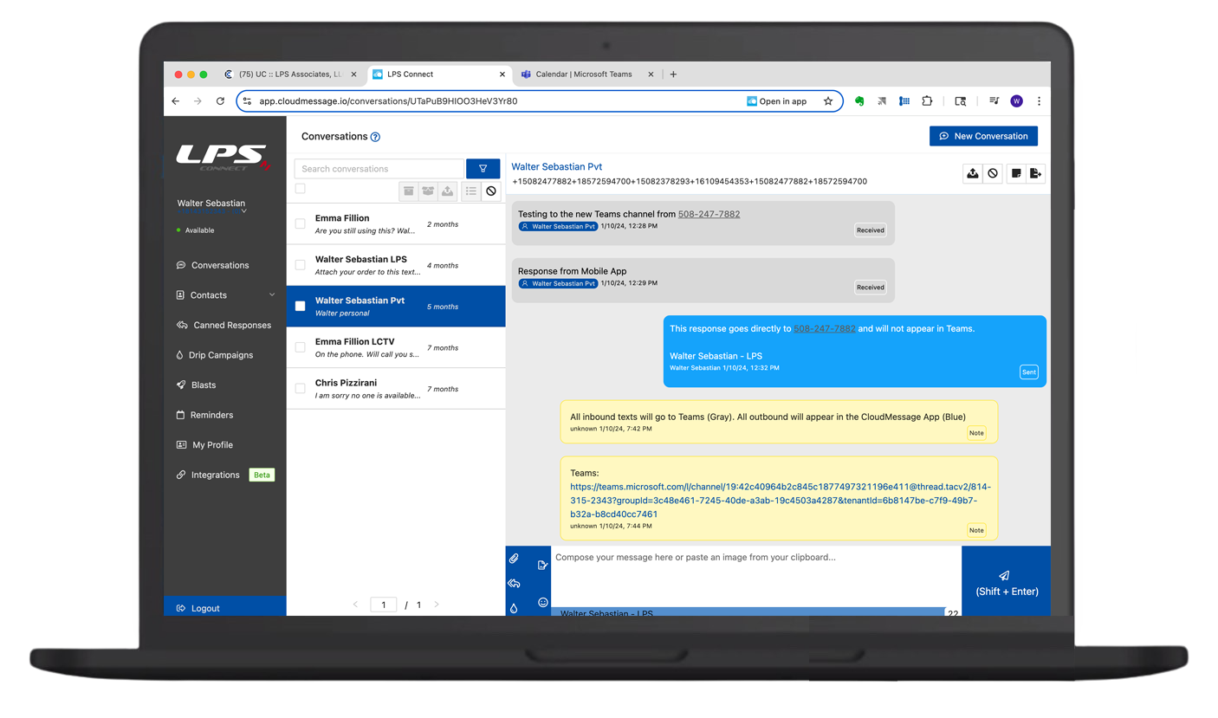The width and height of the screenshot is (1218, 718).
Task: Click the paperclip attachment icon
Action: click(x=514, y=559)
